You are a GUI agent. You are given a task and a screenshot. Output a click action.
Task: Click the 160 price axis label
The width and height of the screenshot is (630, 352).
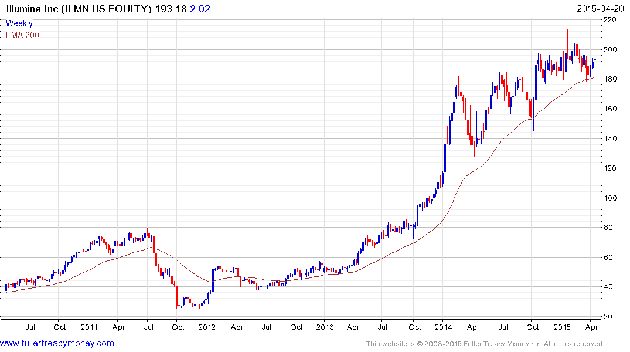click(x=610, y=109)
